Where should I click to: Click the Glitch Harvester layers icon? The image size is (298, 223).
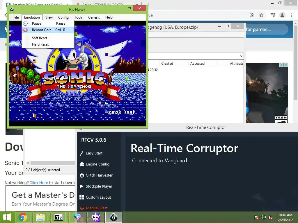point(82,175)
